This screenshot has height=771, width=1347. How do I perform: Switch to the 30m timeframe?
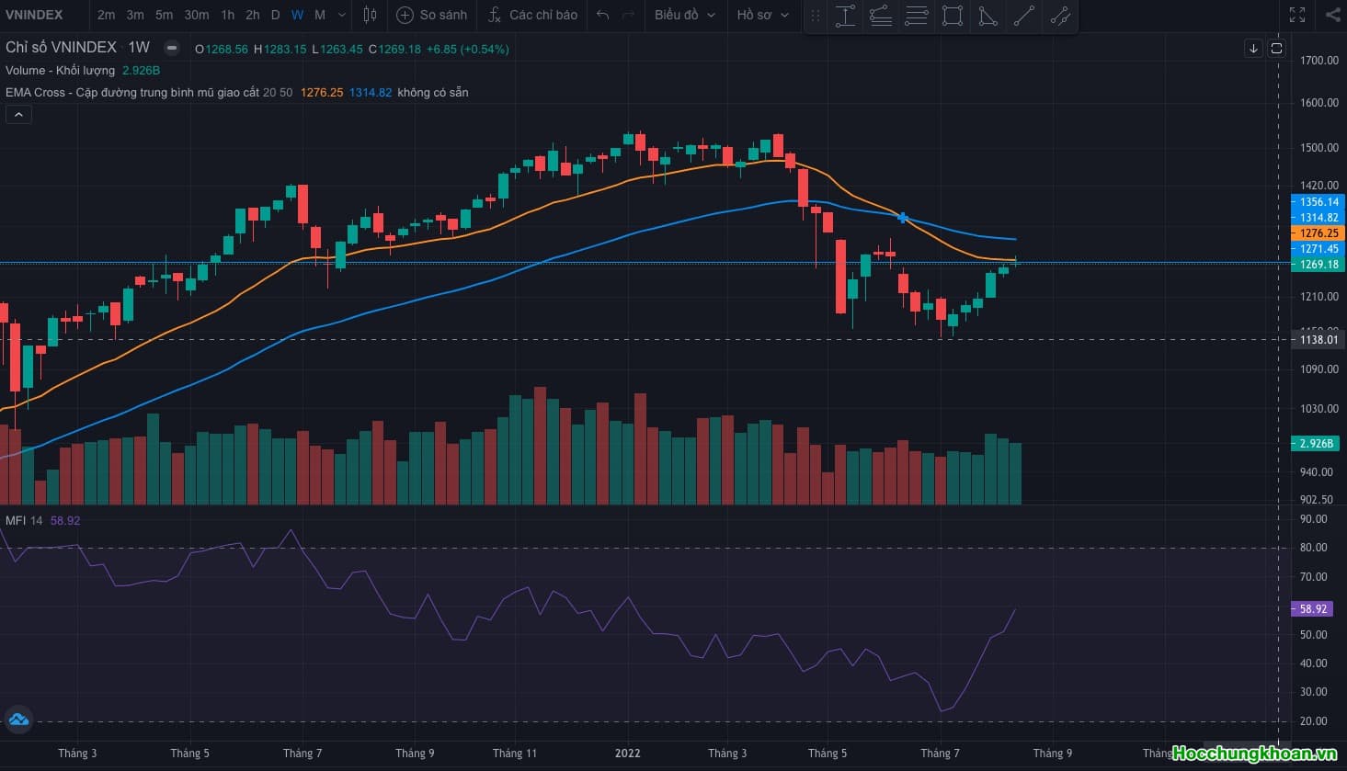point(196,15)
